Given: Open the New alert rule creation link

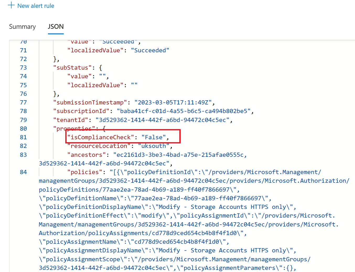Looking at the screenshot, I should [x=36, y=5].
